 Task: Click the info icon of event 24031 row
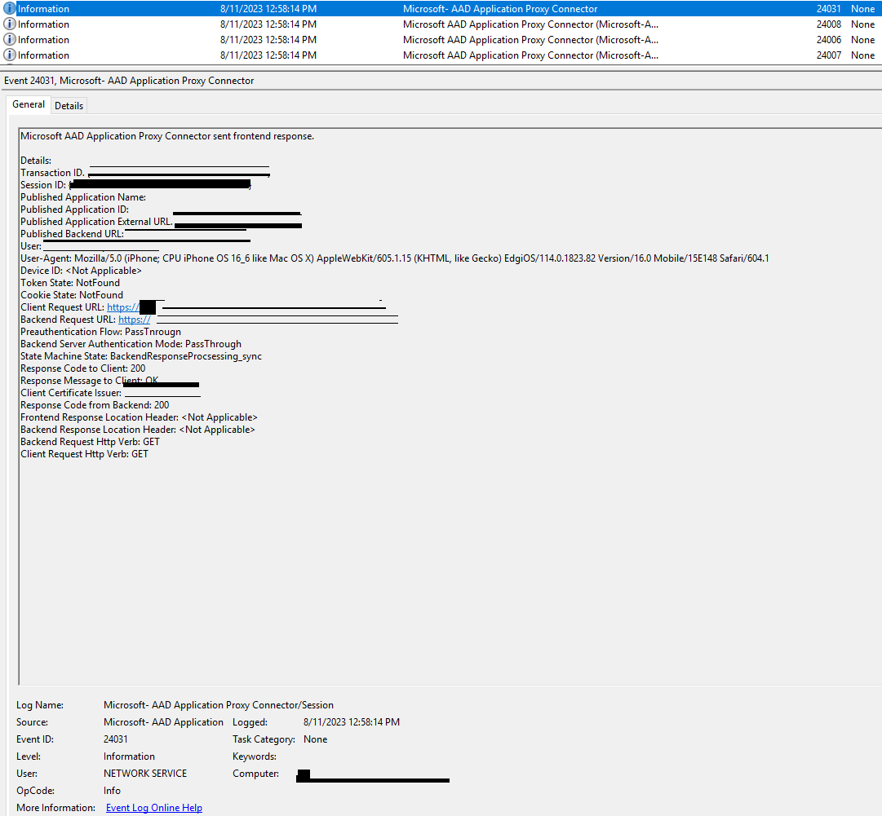[x=10, y=8]
